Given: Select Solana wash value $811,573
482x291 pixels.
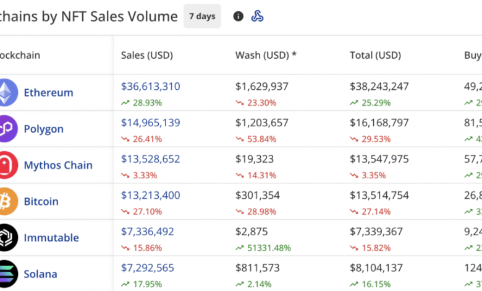Looking at the screenshot, I should click(258, 268).
